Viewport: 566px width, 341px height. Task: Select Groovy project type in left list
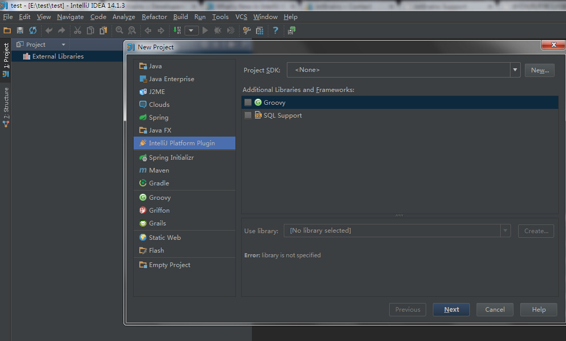tap(185, 198)
